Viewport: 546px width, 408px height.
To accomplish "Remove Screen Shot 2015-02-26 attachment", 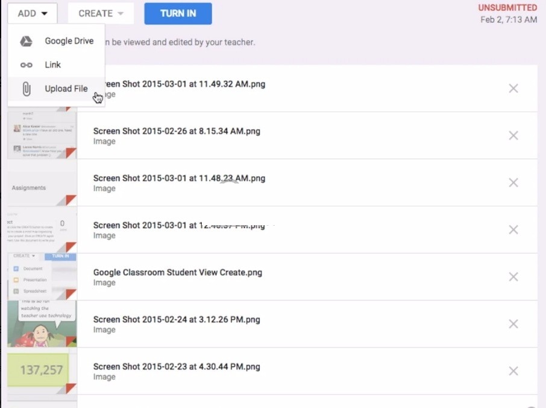I will [x=513, y=135].
